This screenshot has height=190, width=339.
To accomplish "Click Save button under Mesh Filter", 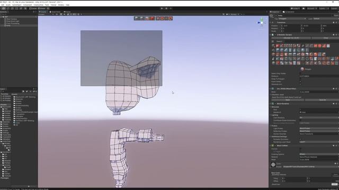I will (288, 100).
